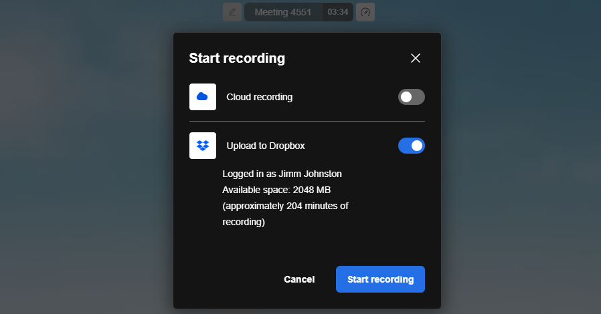
Task: Close the Start recording dialog
Action: (x=416, y=58)
